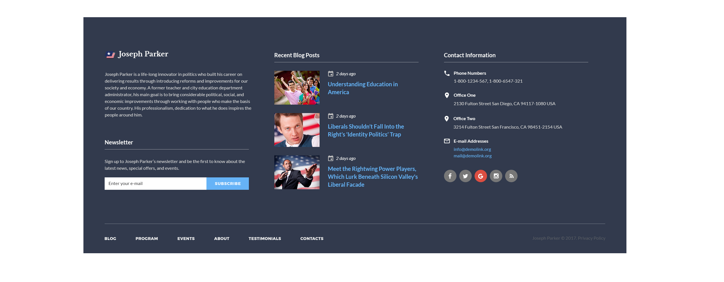Open the students celebrating thumbnail
The width and height of the screenshot is (724, 282).
tap(297, 88)
